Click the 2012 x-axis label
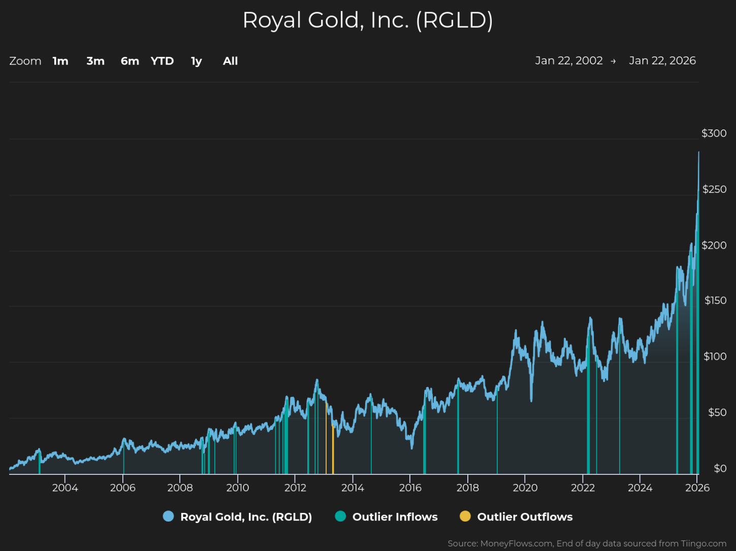Screen dimensions: 736x551 point(295,488)
